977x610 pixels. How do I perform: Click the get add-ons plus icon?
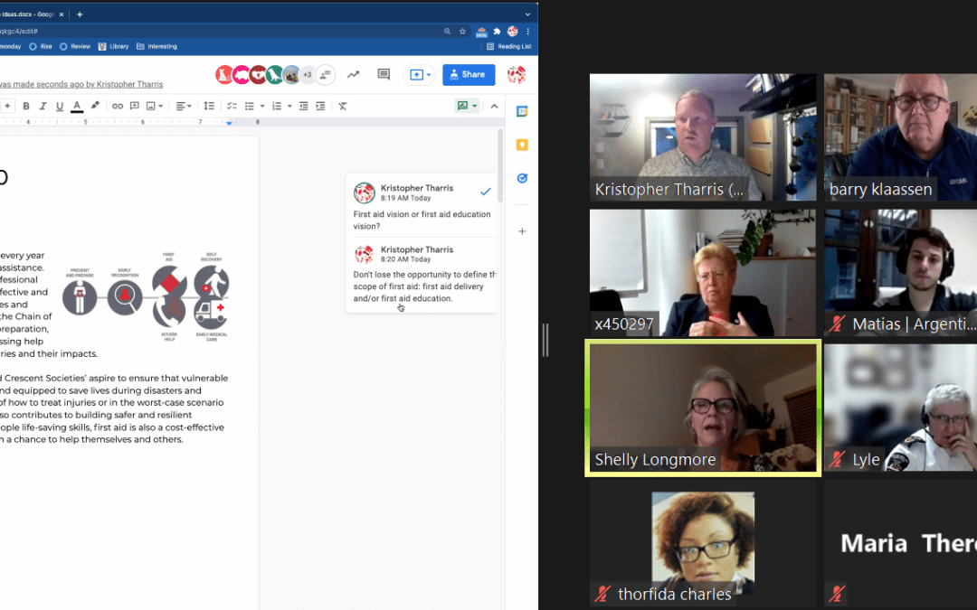[522, 231]
